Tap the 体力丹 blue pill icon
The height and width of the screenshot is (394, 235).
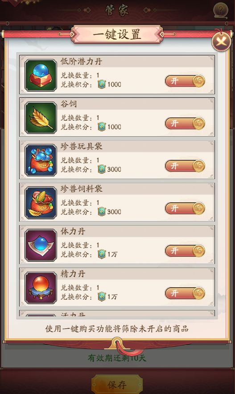point(41,245)
